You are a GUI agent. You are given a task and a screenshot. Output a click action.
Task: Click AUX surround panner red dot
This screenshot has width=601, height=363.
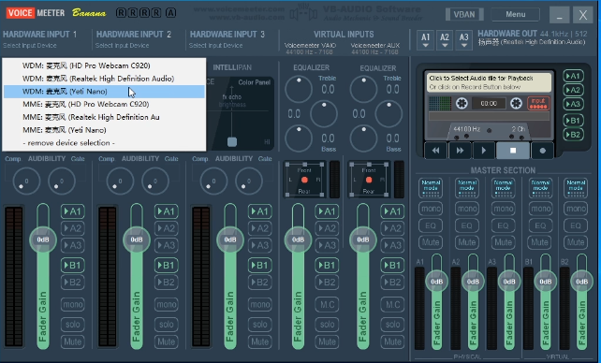coord(369,180)
